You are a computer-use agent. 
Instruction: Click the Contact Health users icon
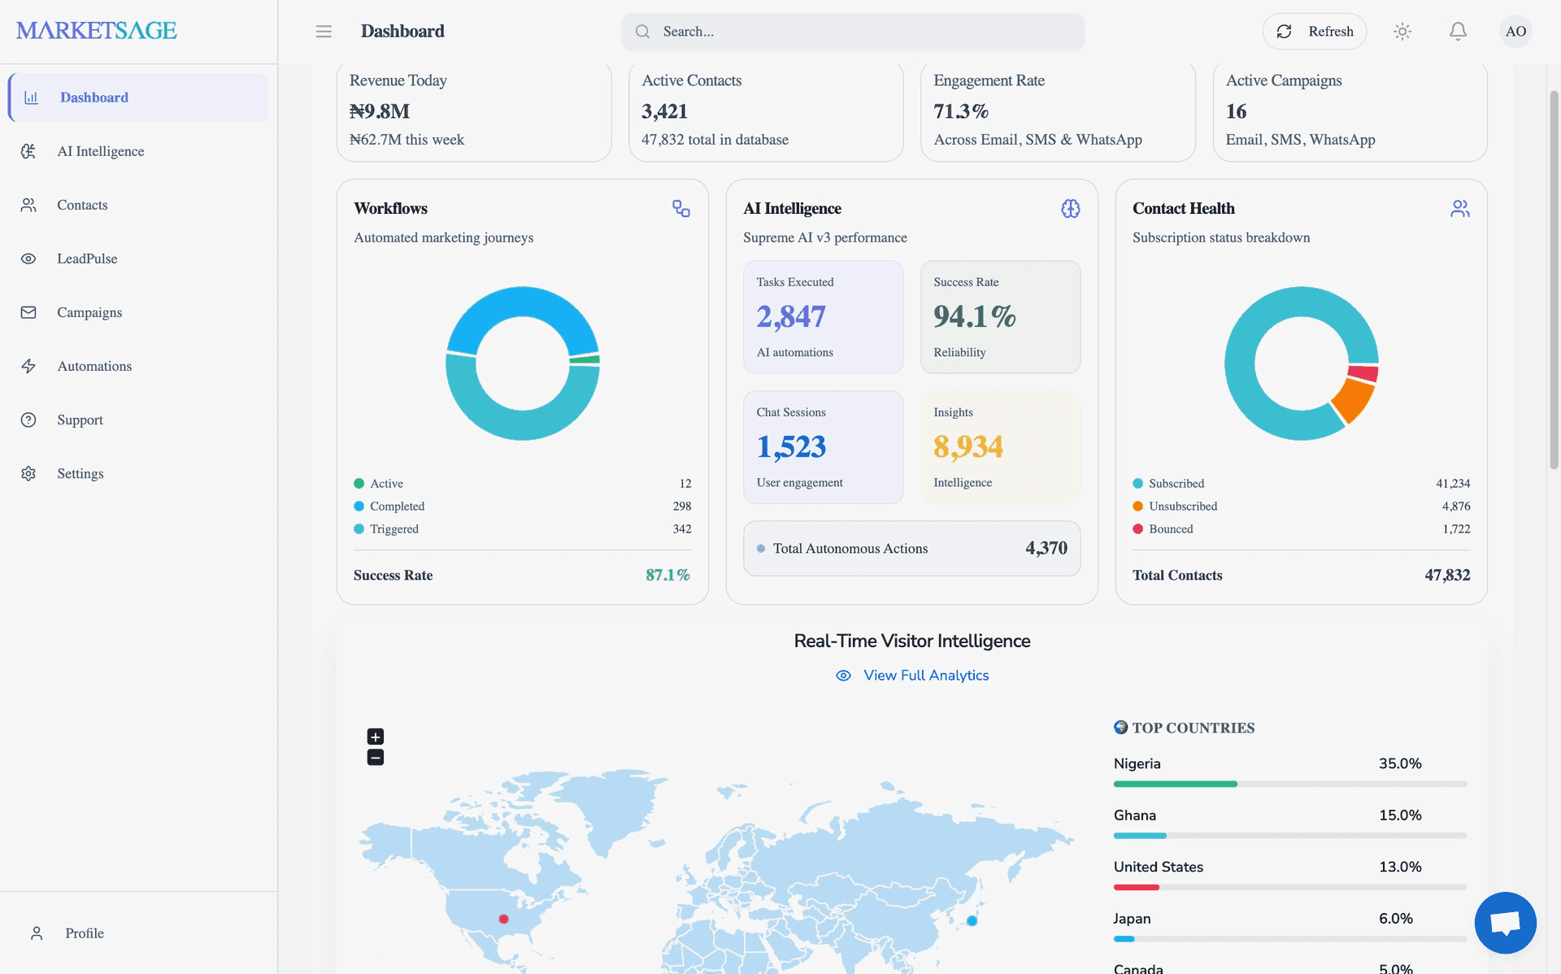(1460, 209)
